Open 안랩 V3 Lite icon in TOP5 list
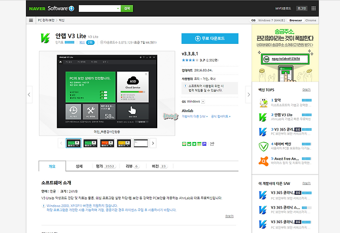The height and width of the screenshot is (233, 340). click(x=263, y=117)
